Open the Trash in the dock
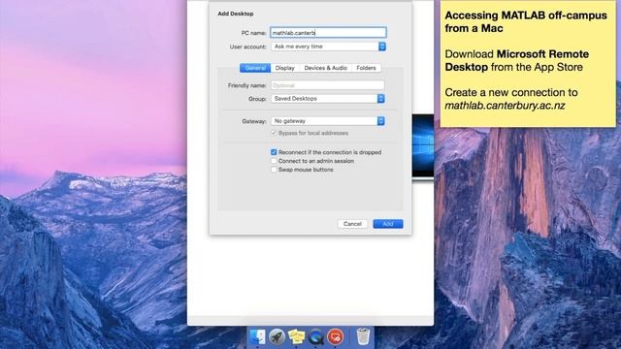Screen dimensions: 621x349 point(363,336)
